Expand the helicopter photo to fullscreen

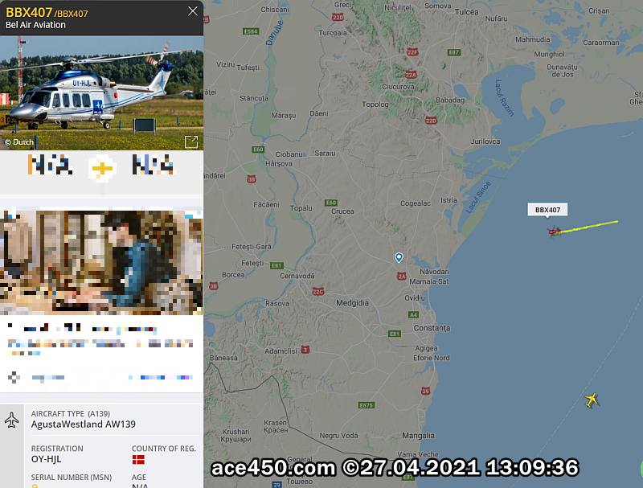click(x=191, y=141)
